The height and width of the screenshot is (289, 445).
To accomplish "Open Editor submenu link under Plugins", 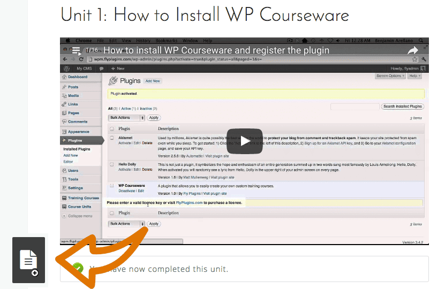I will [x=68, y=162].
